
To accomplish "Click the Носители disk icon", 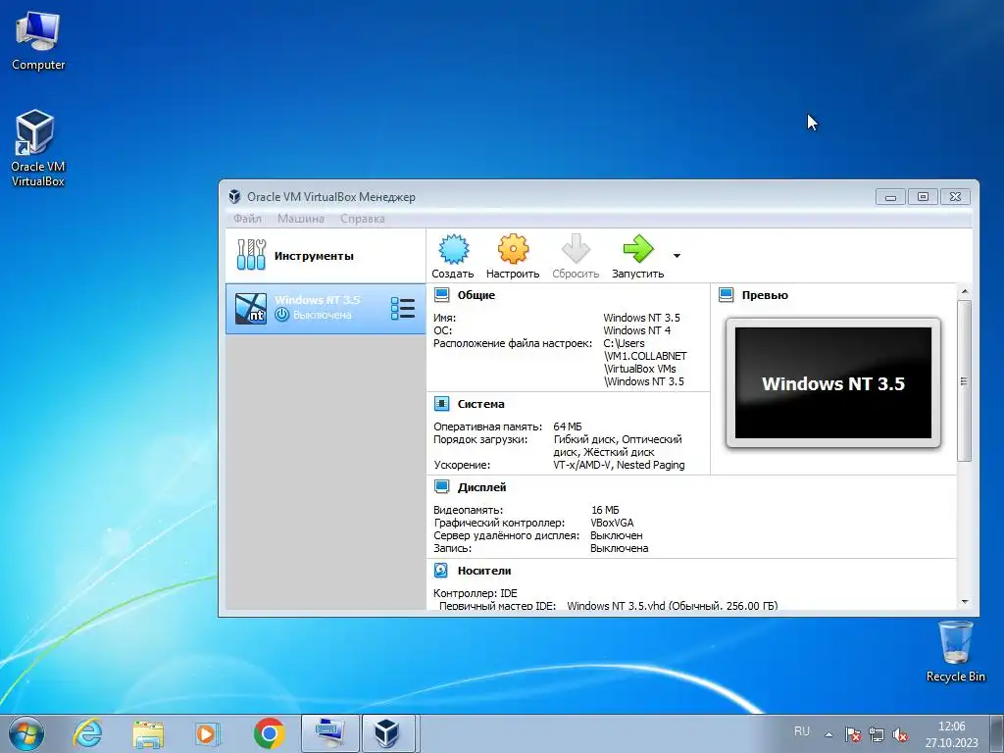I will click(x=441, y=570).
